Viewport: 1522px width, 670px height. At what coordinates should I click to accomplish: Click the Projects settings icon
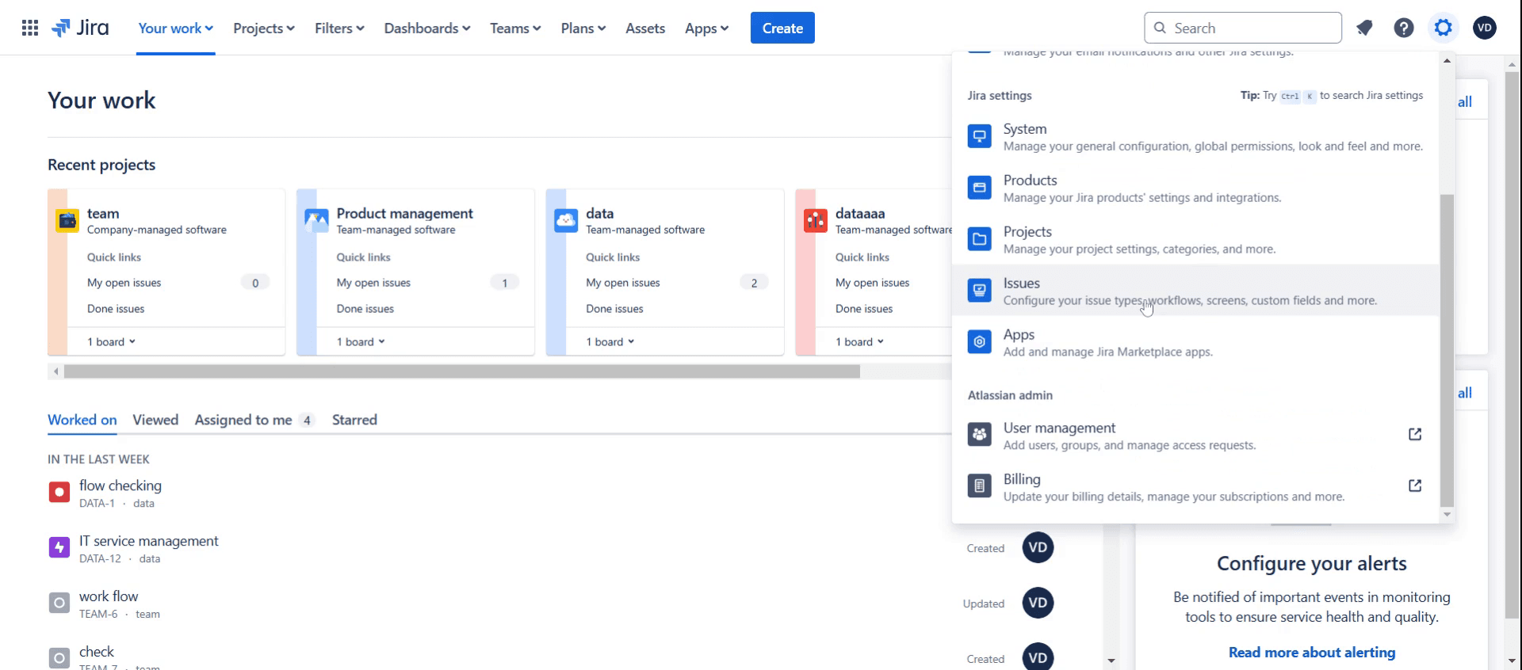[980, 239]
